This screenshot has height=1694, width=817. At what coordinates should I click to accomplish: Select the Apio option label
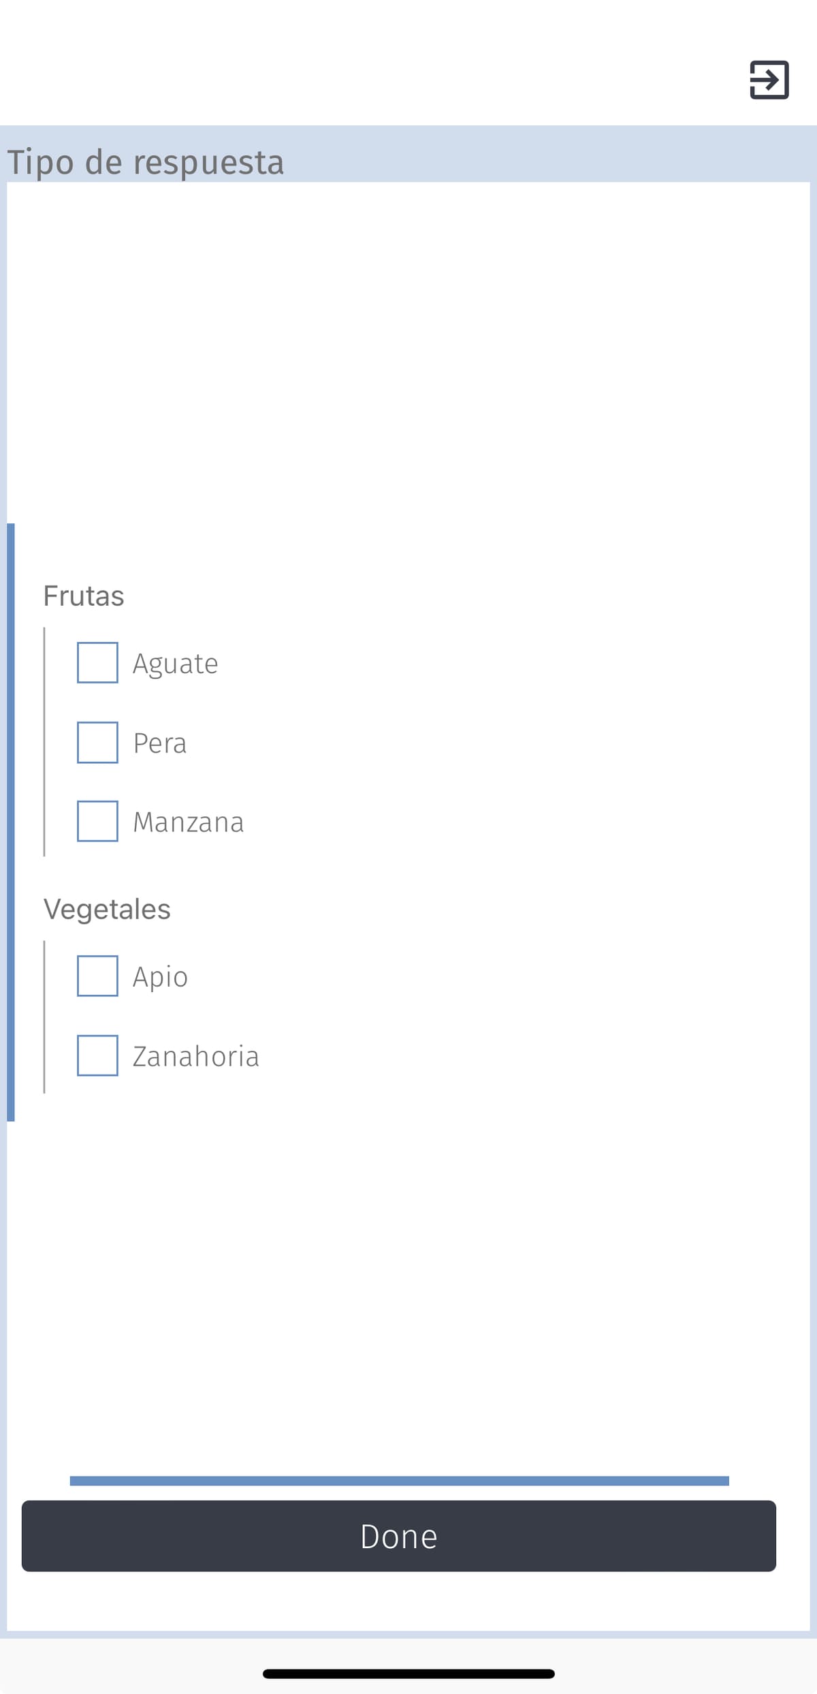[x=160, y=976]
